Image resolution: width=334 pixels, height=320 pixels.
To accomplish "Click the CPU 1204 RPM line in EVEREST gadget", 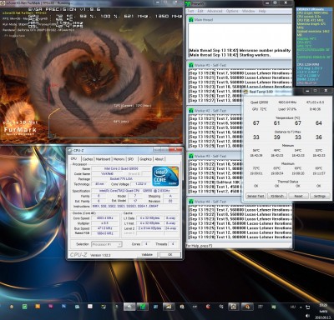I will [x=309, y=64].
